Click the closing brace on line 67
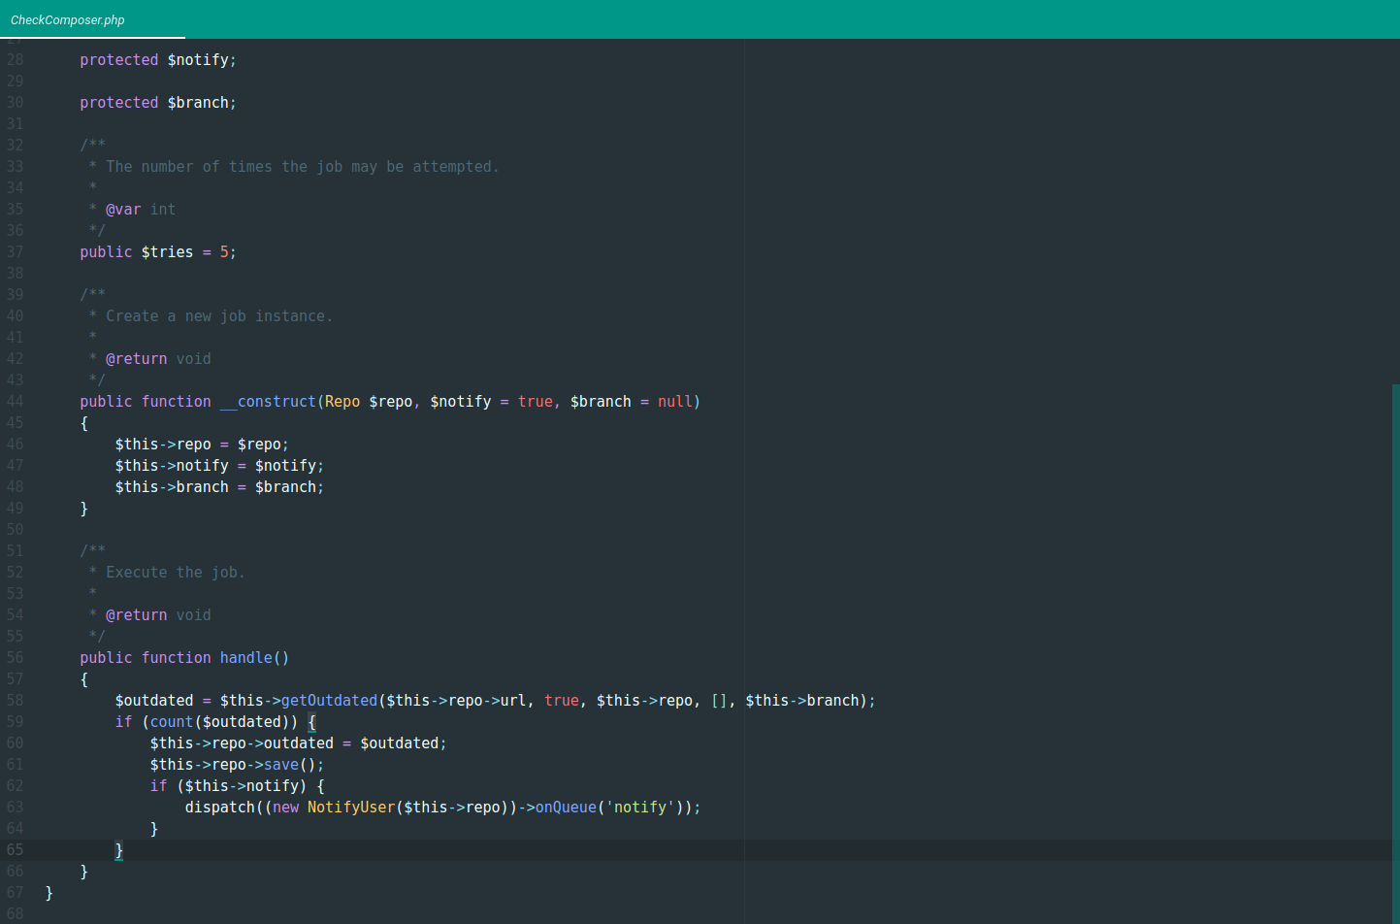Image resolution: width=1400 pixels, height=924 pixels. click(49, 892)
